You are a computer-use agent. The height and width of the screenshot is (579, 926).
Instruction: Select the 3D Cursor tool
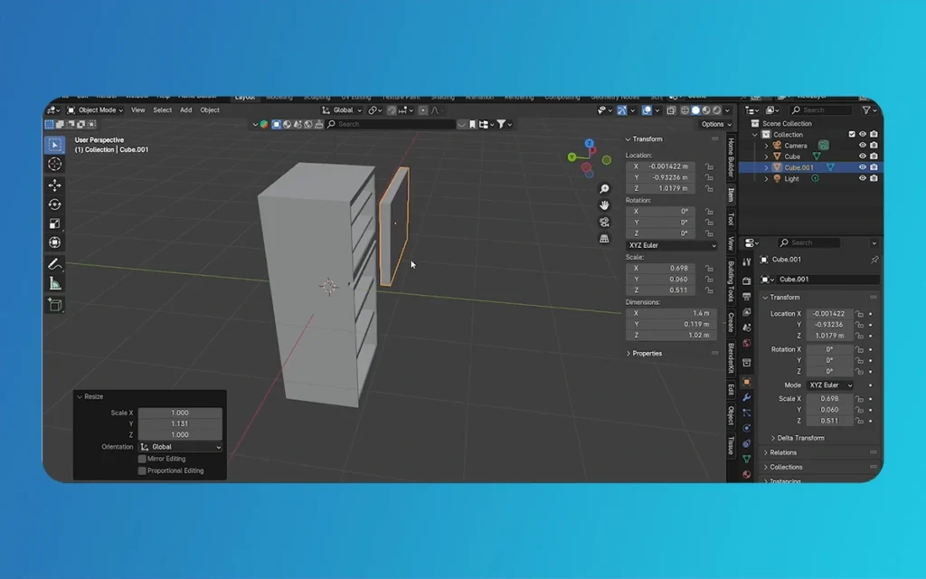55,164
